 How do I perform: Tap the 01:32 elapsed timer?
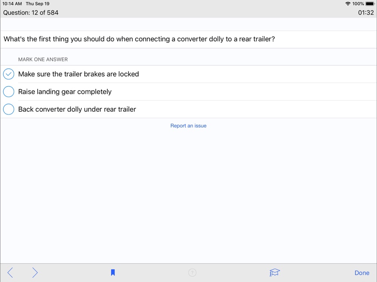tap(366, 12)
